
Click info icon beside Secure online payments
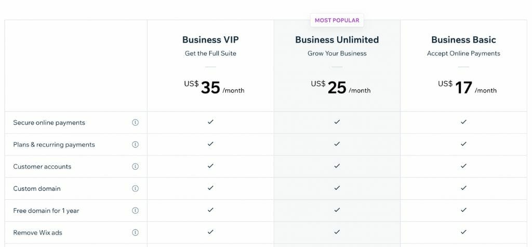(135, 122)
